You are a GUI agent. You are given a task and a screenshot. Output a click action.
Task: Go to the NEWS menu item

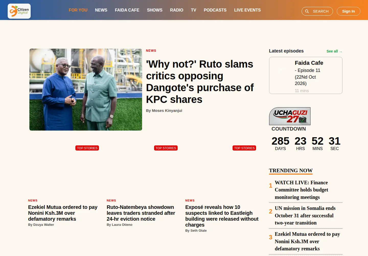[x=101, y=10]
